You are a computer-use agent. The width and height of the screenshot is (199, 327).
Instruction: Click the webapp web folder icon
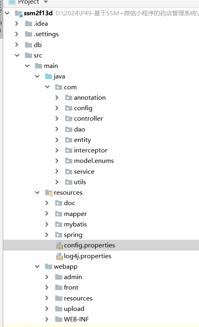(x=49, y=267)
